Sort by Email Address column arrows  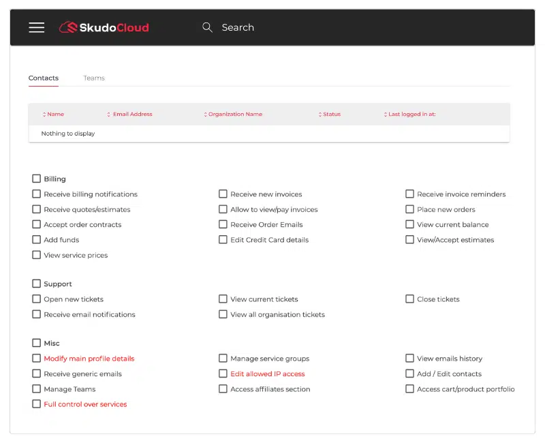point(108,114)
